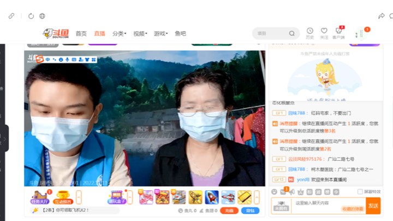
Task: Click Sogou voice input microphone icon
Action: 67,60
